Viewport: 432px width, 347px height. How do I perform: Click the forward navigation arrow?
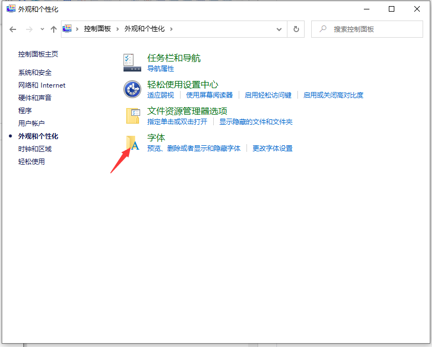[x=29, y=29]
